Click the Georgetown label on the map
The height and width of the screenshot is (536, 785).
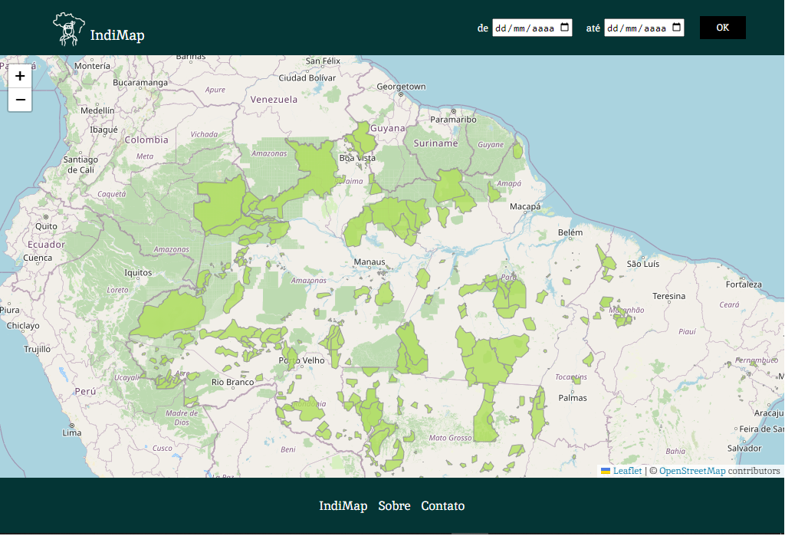click(x=401, y=86)
